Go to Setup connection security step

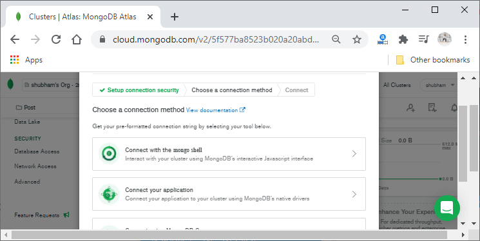click(x=139, y=90)
